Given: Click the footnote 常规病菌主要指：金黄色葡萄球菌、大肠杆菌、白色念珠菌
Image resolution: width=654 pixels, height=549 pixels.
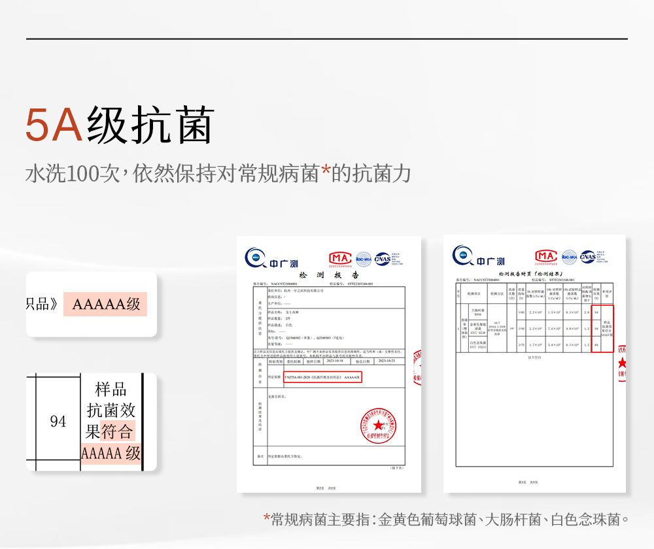Looking at the screenshot, I should 446,520.
